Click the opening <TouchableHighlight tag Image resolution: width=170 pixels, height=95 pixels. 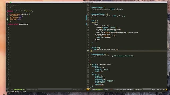tap(102, 26)
